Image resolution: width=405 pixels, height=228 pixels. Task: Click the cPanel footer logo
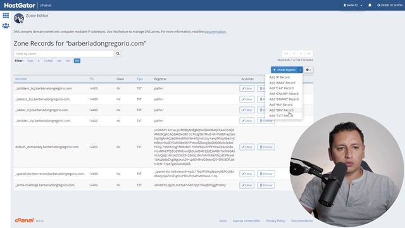coord(24,220)
